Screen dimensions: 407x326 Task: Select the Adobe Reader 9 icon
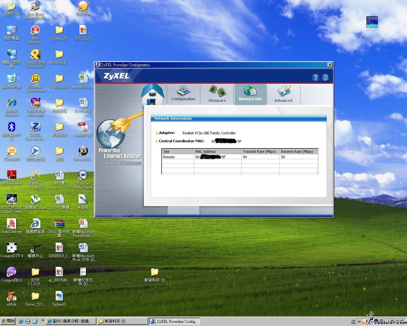[x=12, y=180]
